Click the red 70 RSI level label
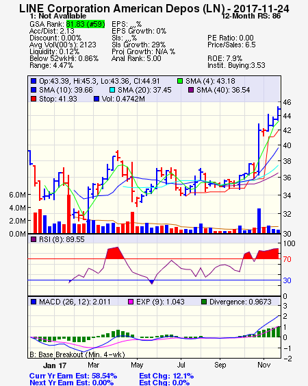 (287, 259)
